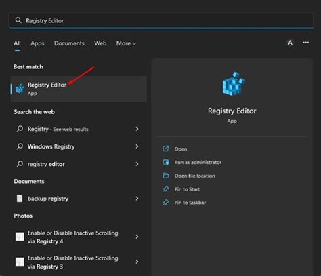Click the search magnifier icon in search box
The height and width of the screenshot is (276, 321).
18,20
